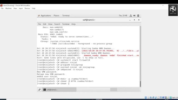Click the VirtualBox optical drive status icon
178x100 pixels.
(148, 97)
